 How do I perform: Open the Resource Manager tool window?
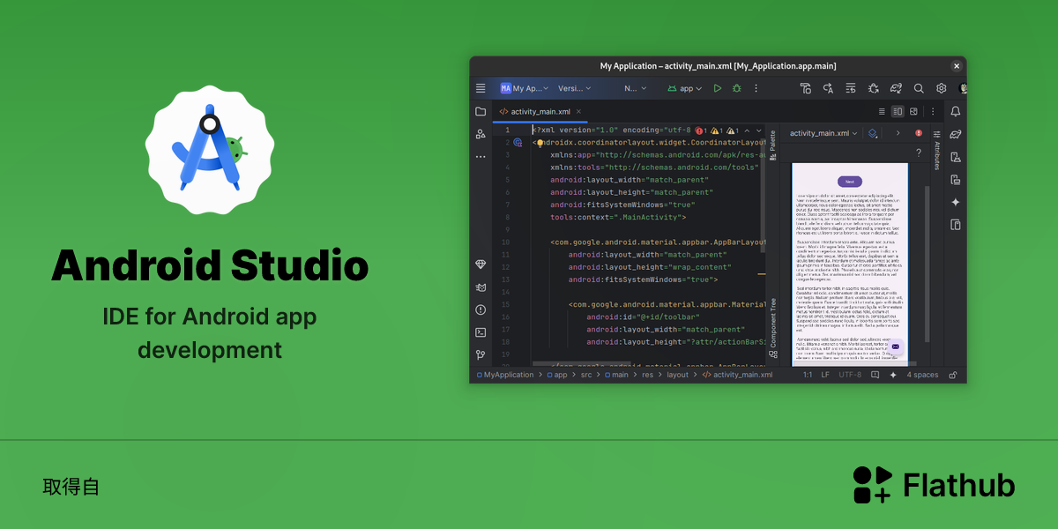(481, 134)
